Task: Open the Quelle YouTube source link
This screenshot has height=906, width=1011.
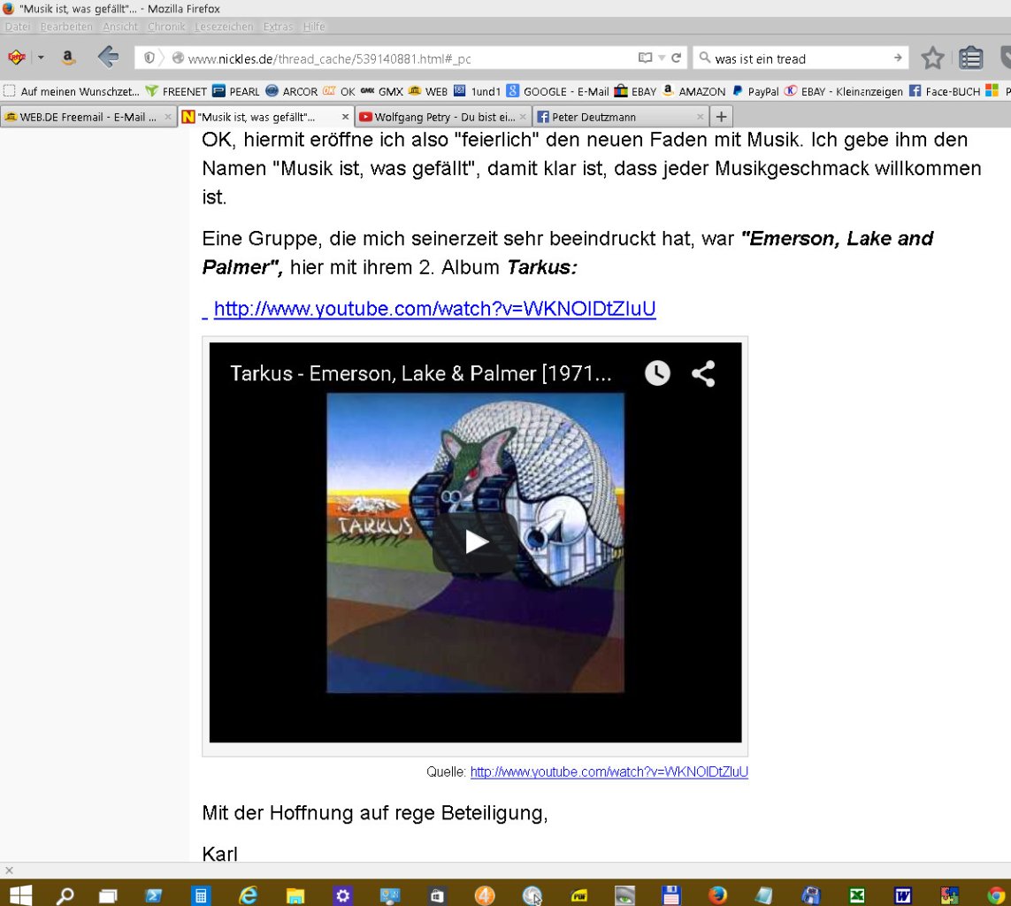Action: click(x=609, y=772)
